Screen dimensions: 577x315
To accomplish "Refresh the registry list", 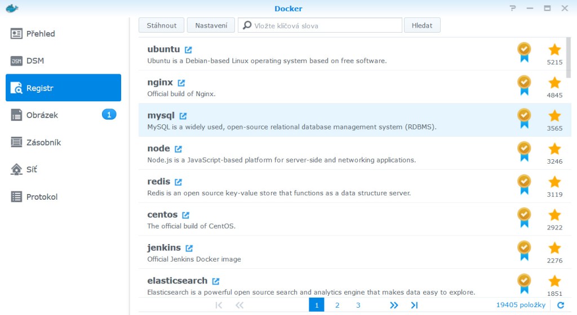I will coord(561,305).
